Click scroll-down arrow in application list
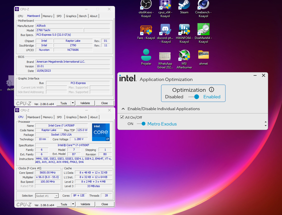This screenshot has height=215, width=282. click(266, 126)
